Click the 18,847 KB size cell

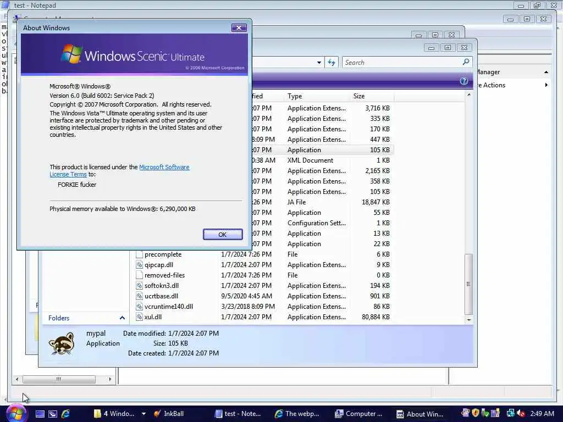click(x=376, y=202)
